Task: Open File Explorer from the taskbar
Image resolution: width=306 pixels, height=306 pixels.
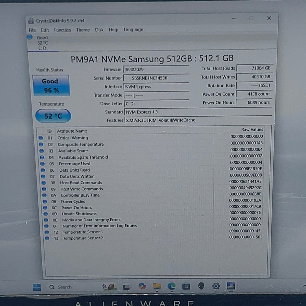Action: pyautogui.click(x=157, y=286)
